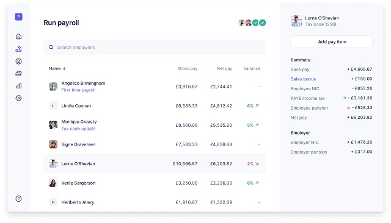Sort by Name column arrow
The width and height of the screenshot is (391, 223).
pos(64,69)
